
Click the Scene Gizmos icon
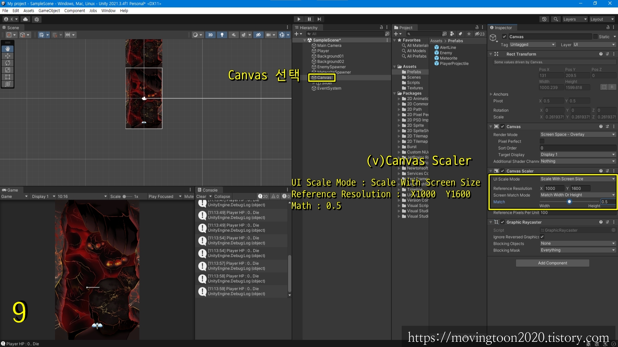[x=282, y=35]
